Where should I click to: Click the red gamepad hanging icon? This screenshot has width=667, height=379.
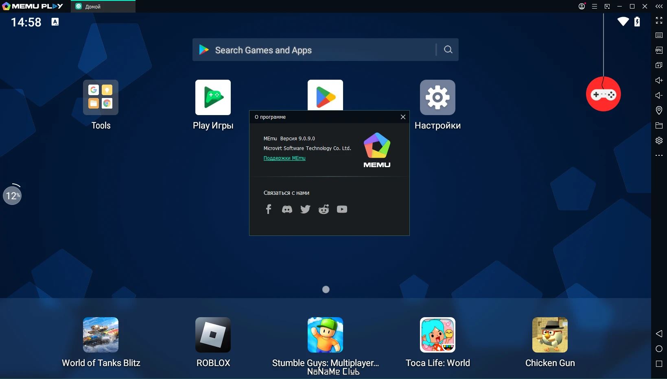tap(603, 94)
